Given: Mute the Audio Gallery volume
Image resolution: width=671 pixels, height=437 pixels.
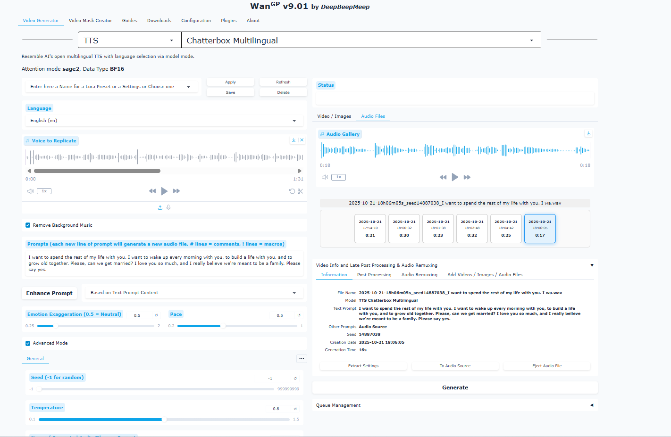Looking at the screenshot, I should click(325, 177).
